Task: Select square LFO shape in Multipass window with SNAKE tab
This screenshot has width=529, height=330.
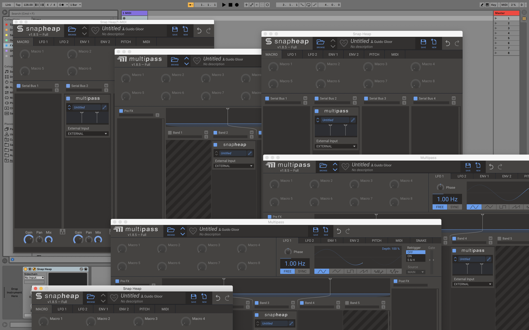Action: 350,271
